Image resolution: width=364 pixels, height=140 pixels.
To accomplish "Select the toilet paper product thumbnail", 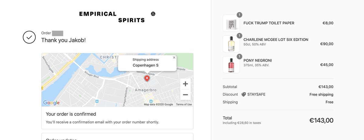I will tap(231, 23).
